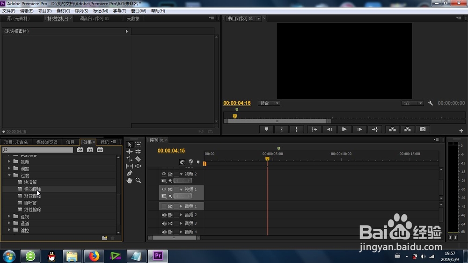Switch to 元数据 tab
This screenshot has width=468, height=263.
pos(133,19)
